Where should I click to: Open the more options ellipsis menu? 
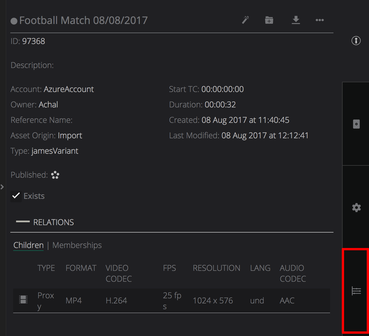(319, 20)
